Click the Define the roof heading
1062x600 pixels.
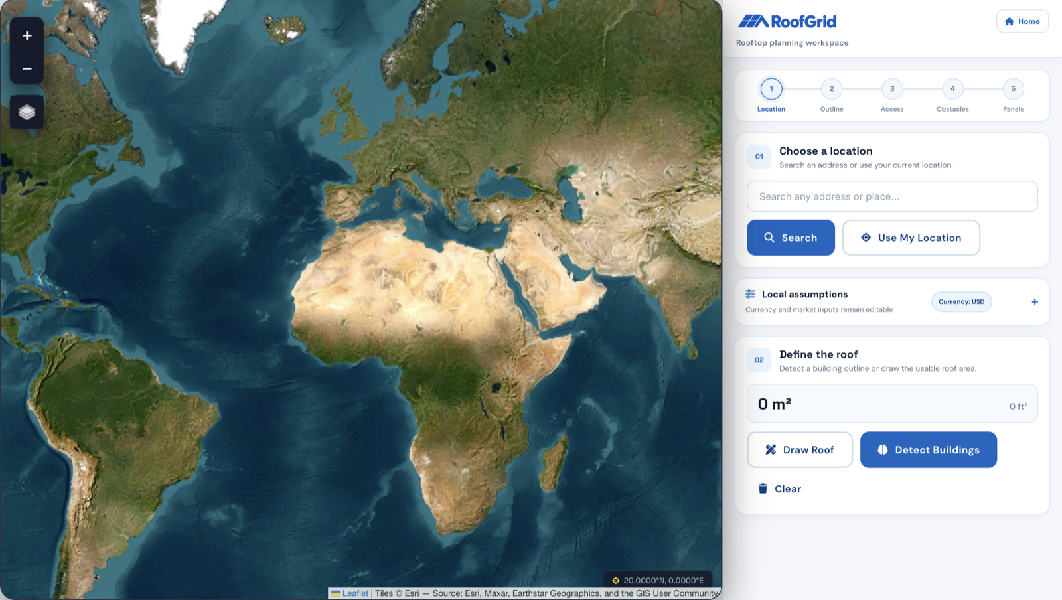click(x=818, y=355)
